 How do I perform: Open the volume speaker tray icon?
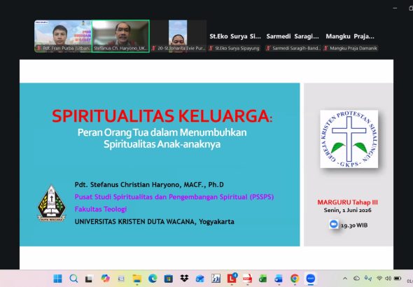pos(388,279)
